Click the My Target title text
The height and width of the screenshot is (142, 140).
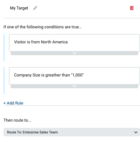pos(19,8)
